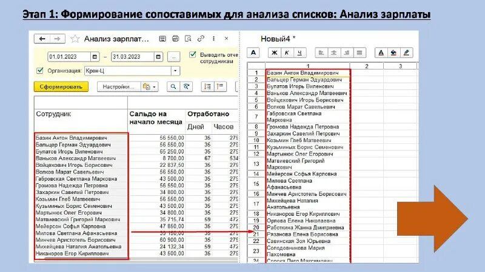Viewport: 485px width, 272px height.
Task: Click Никаноров Егор Кириллович in report list
Action: 72,253
